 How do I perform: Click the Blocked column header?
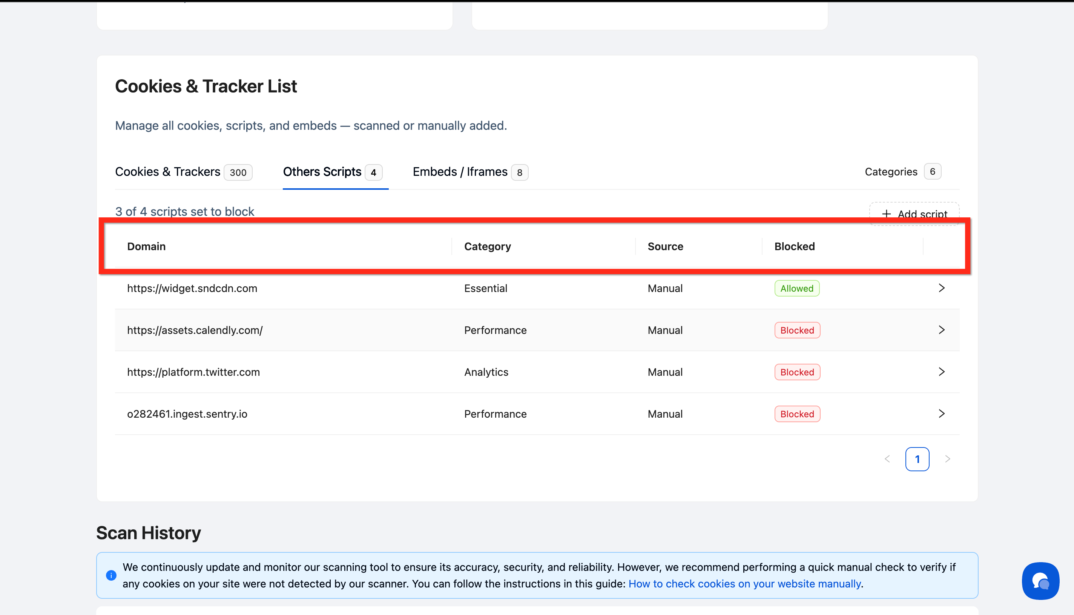tap(794, 246)
